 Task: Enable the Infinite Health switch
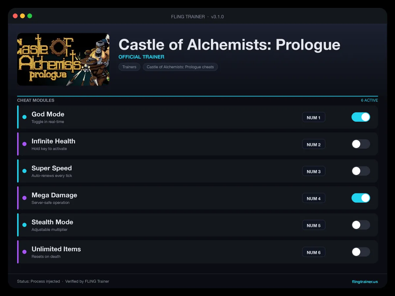361,144
